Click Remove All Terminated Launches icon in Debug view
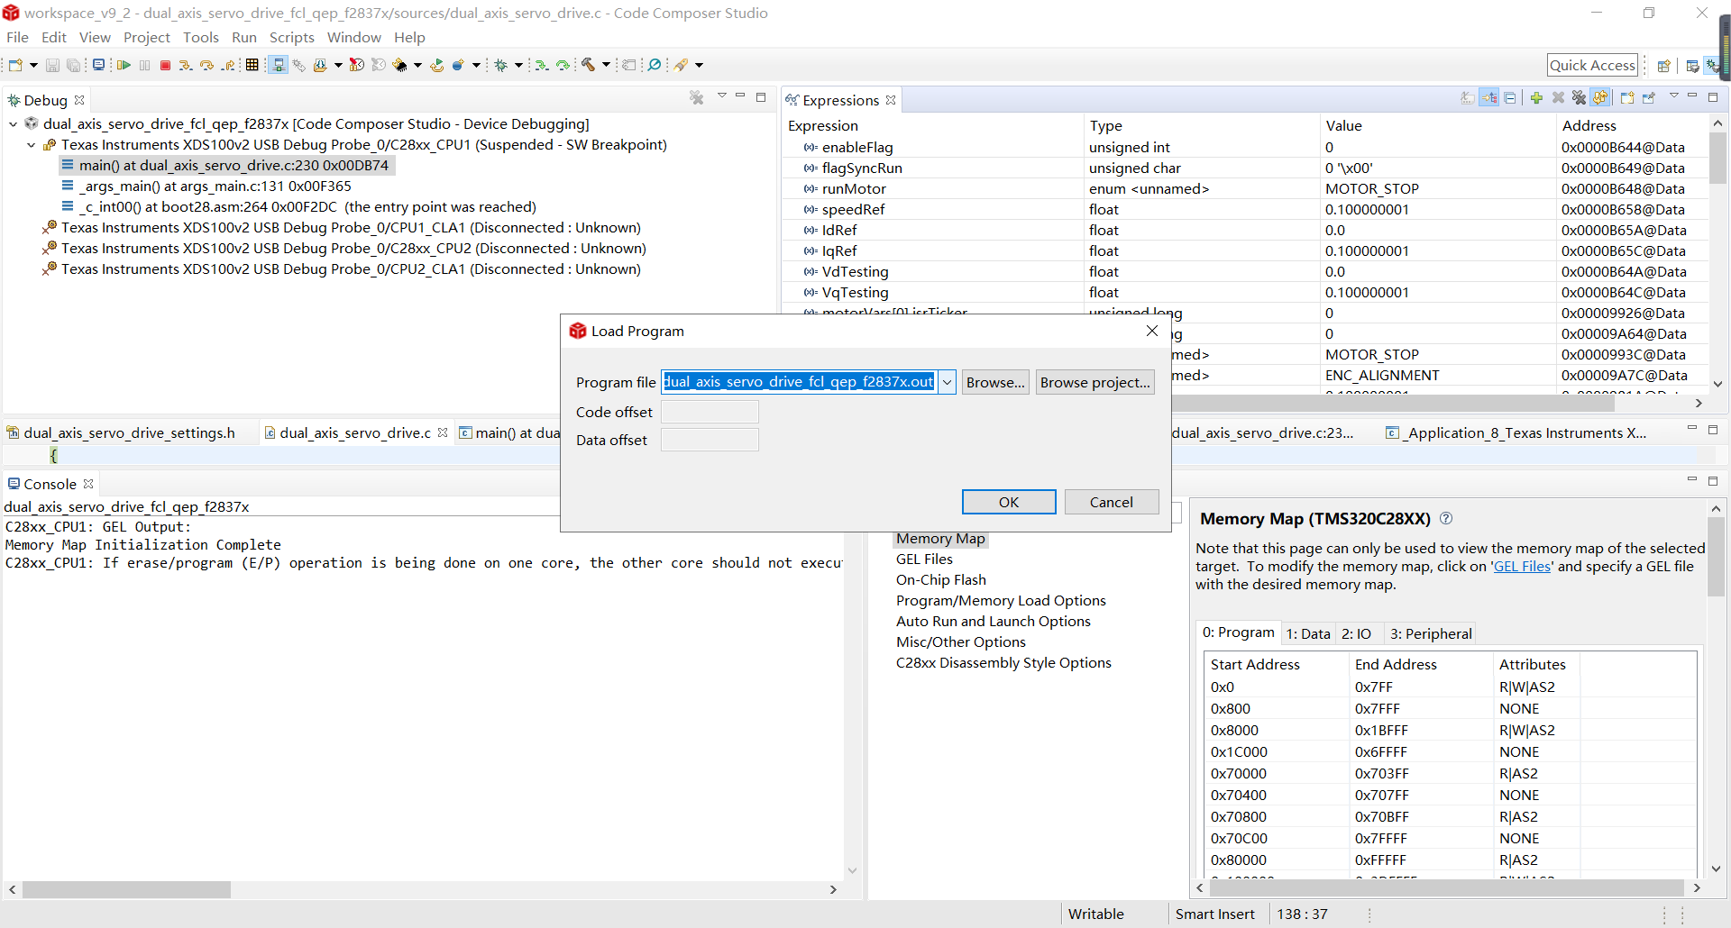Image resolution: width=1731 pixels, height=928 pixels. [697, 97]
